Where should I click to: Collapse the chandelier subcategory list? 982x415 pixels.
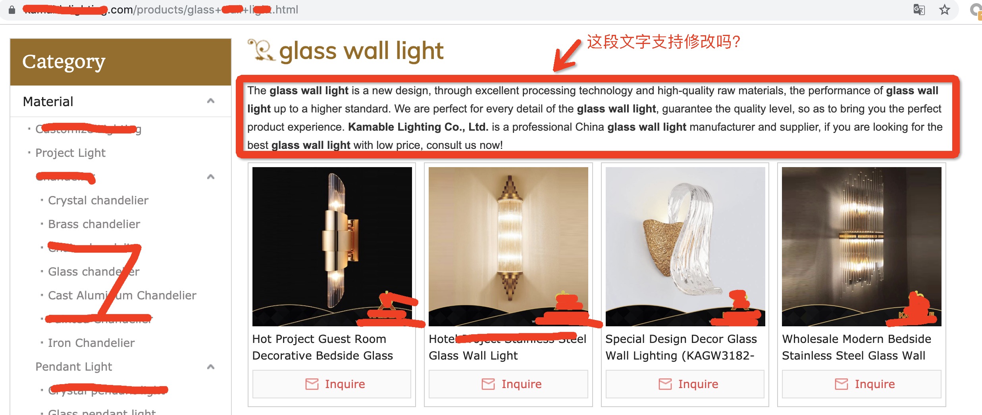211,177
